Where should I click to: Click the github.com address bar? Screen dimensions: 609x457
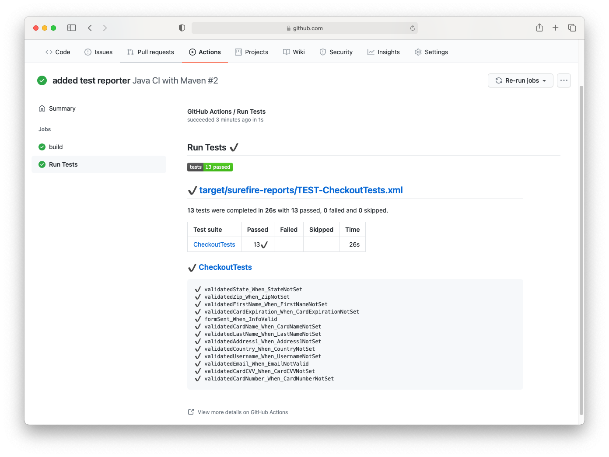[x=304, y=28]
